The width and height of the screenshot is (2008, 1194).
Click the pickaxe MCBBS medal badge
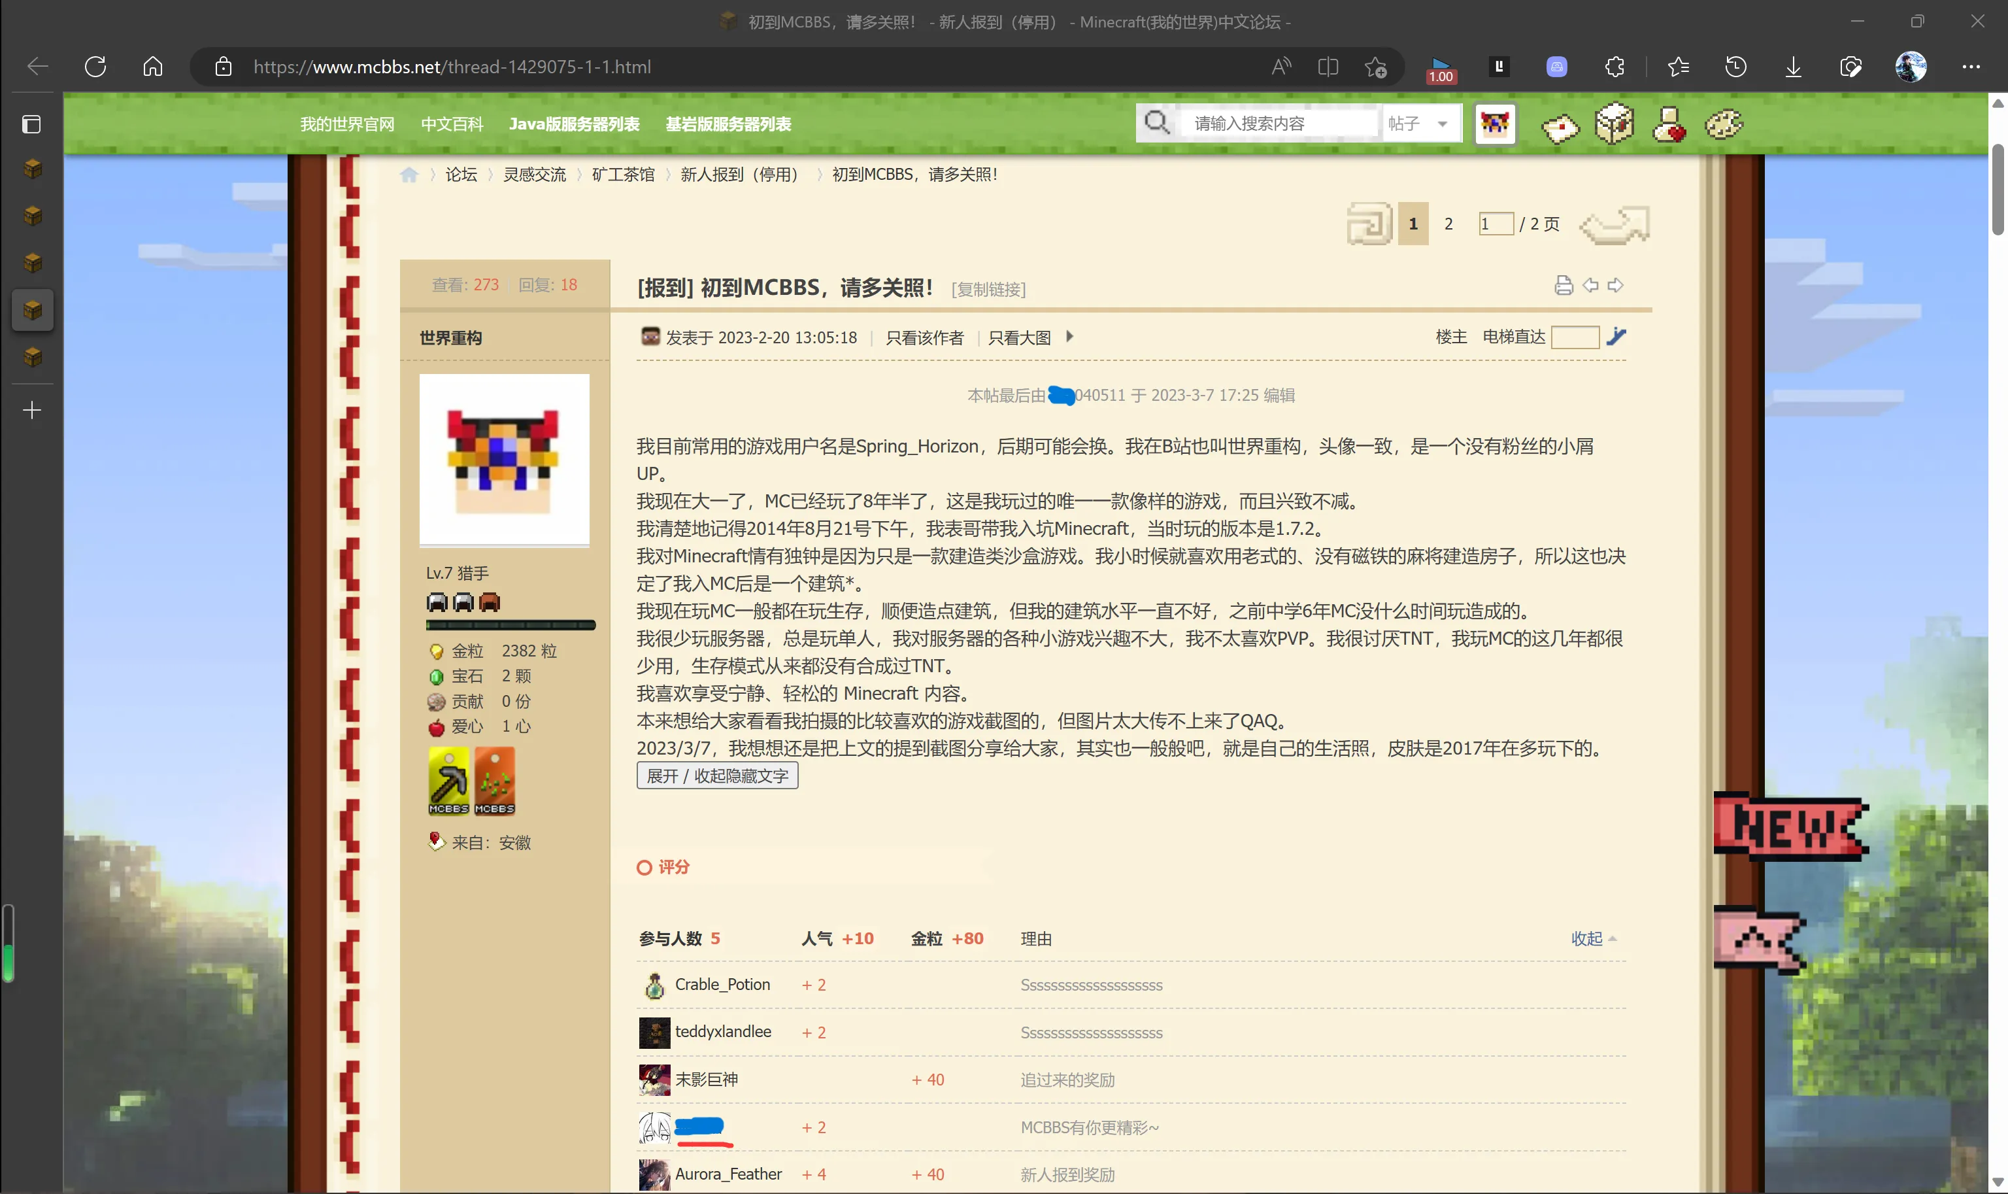[448, 781]
